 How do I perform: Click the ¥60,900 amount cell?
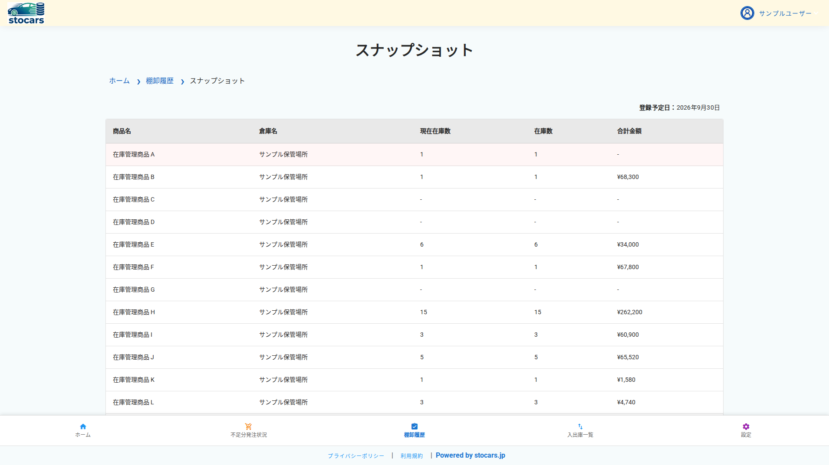pyautogui.click(x=628, y=335)
